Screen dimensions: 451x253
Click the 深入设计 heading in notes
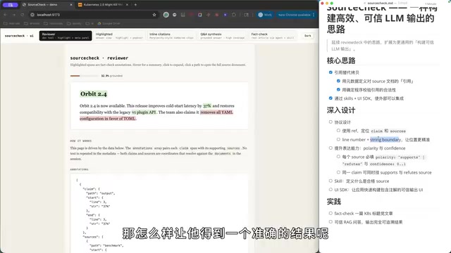[x=341, y=110]
